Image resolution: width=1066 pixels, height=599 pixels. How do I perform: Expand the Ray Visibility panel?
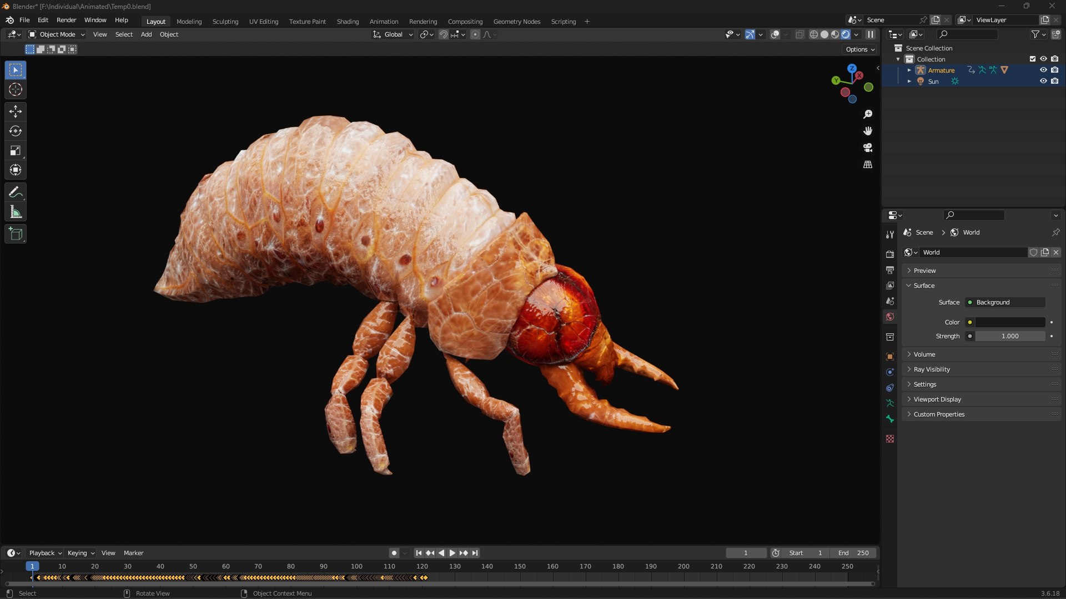[x=982, y=369]
